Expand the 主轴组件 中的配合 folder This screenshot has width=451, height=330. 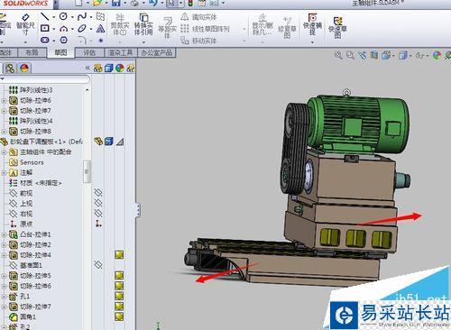click(x=4, y=152)
